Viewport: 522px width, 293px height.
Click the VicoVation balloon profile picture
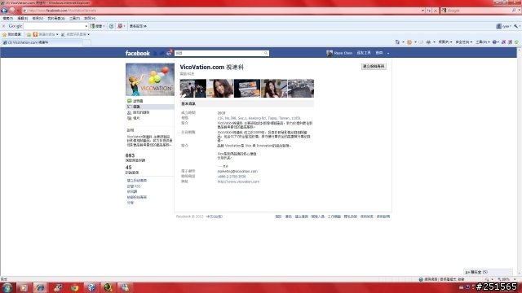pos(150,80)
